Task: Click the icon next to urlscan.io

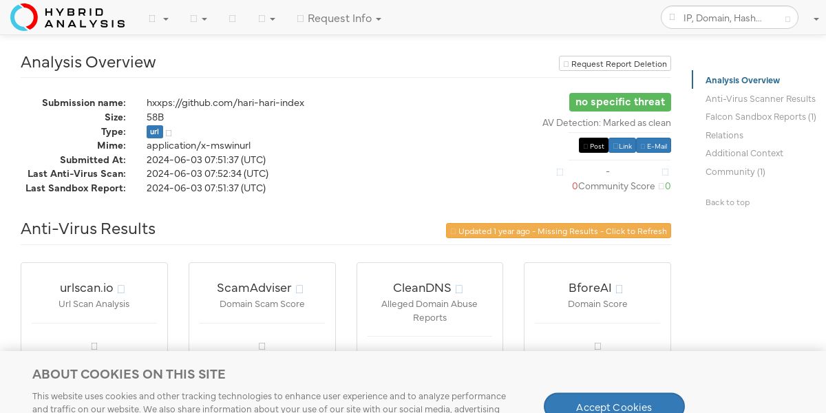Action: tap(121, 289)
